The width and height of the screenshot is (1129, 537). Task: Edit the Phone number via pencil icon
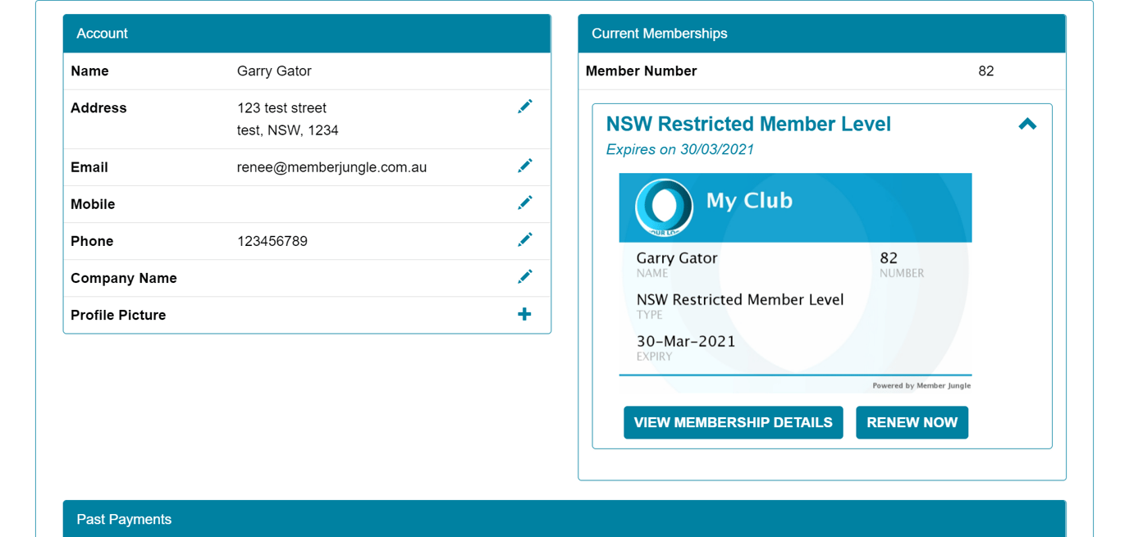click(525, 239)
